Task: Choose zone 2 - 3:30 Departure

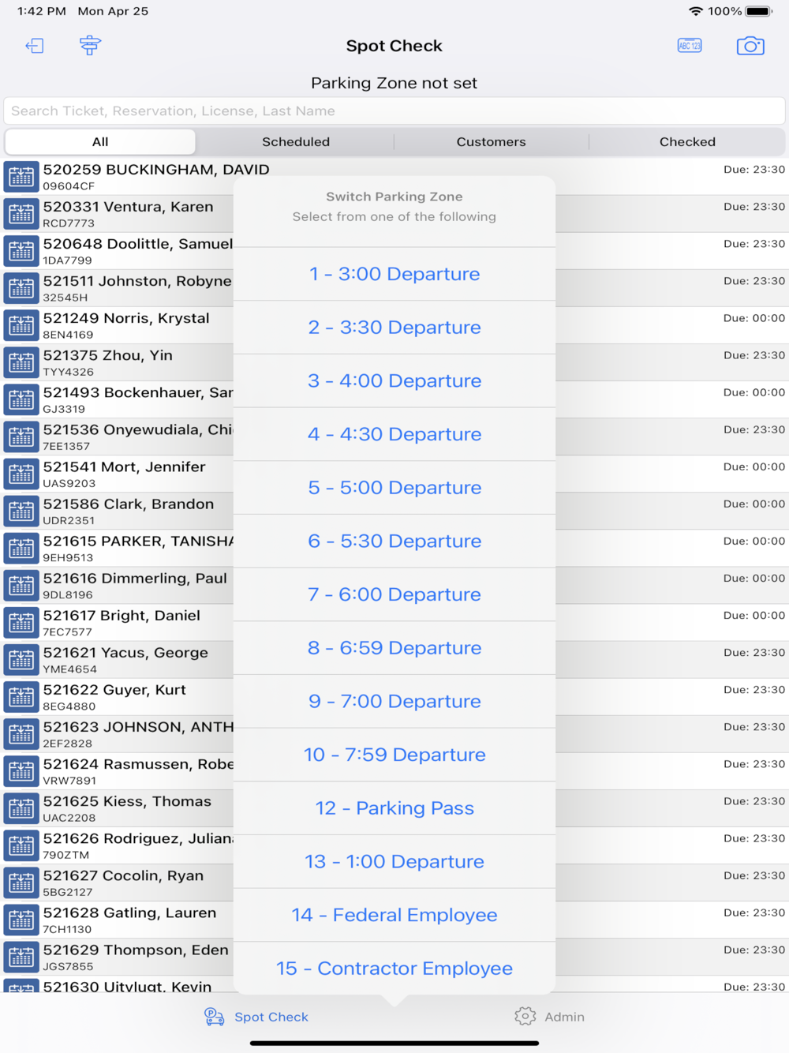Action: 394,328
